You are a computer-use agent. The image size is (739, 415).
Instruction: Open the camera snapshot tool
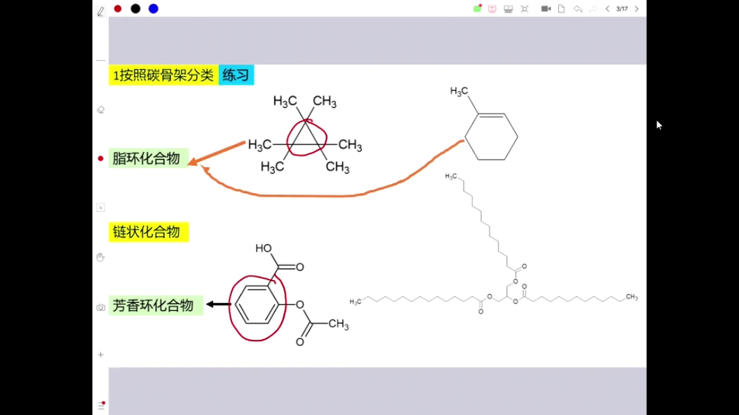[x=101, y=307]
